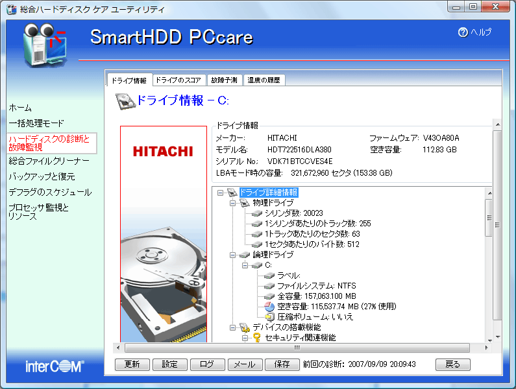The image size is (516, 389).
Task: Click the SmartHDD PCcare mascot logo
Action: click(45, 45)
